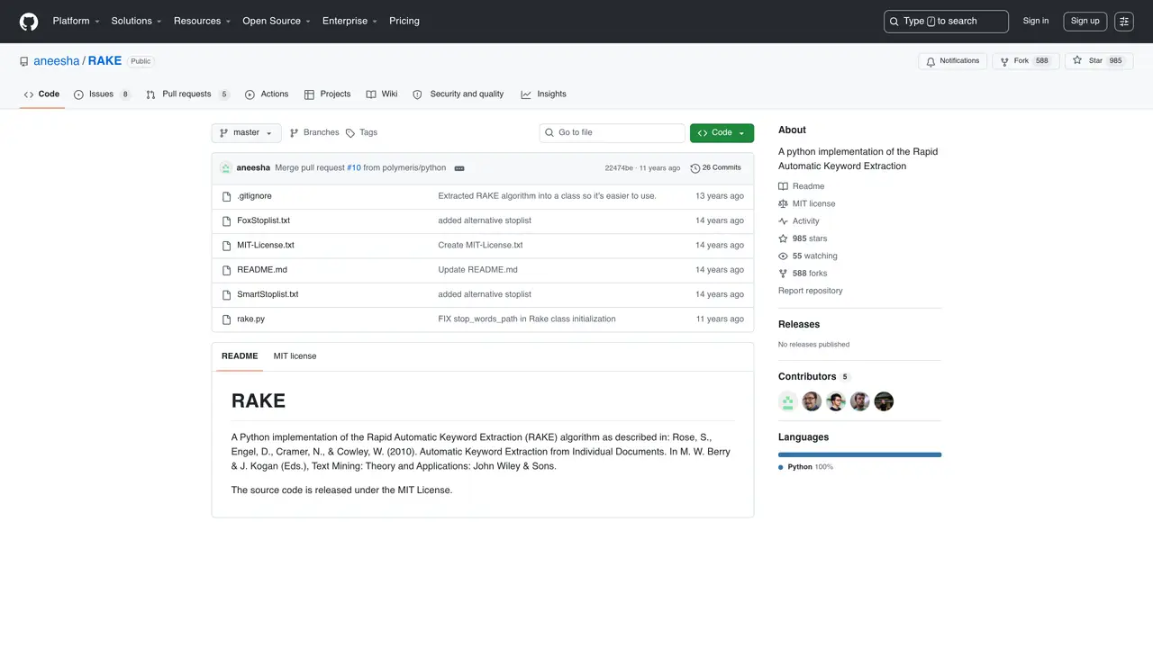1153x648 pixels.
Task: Open the Enterprise menu
Action: tap(350, 22)
